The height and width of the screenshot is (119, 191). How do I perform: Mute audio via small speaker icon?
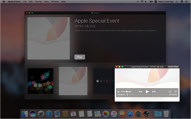coord(119,92)
